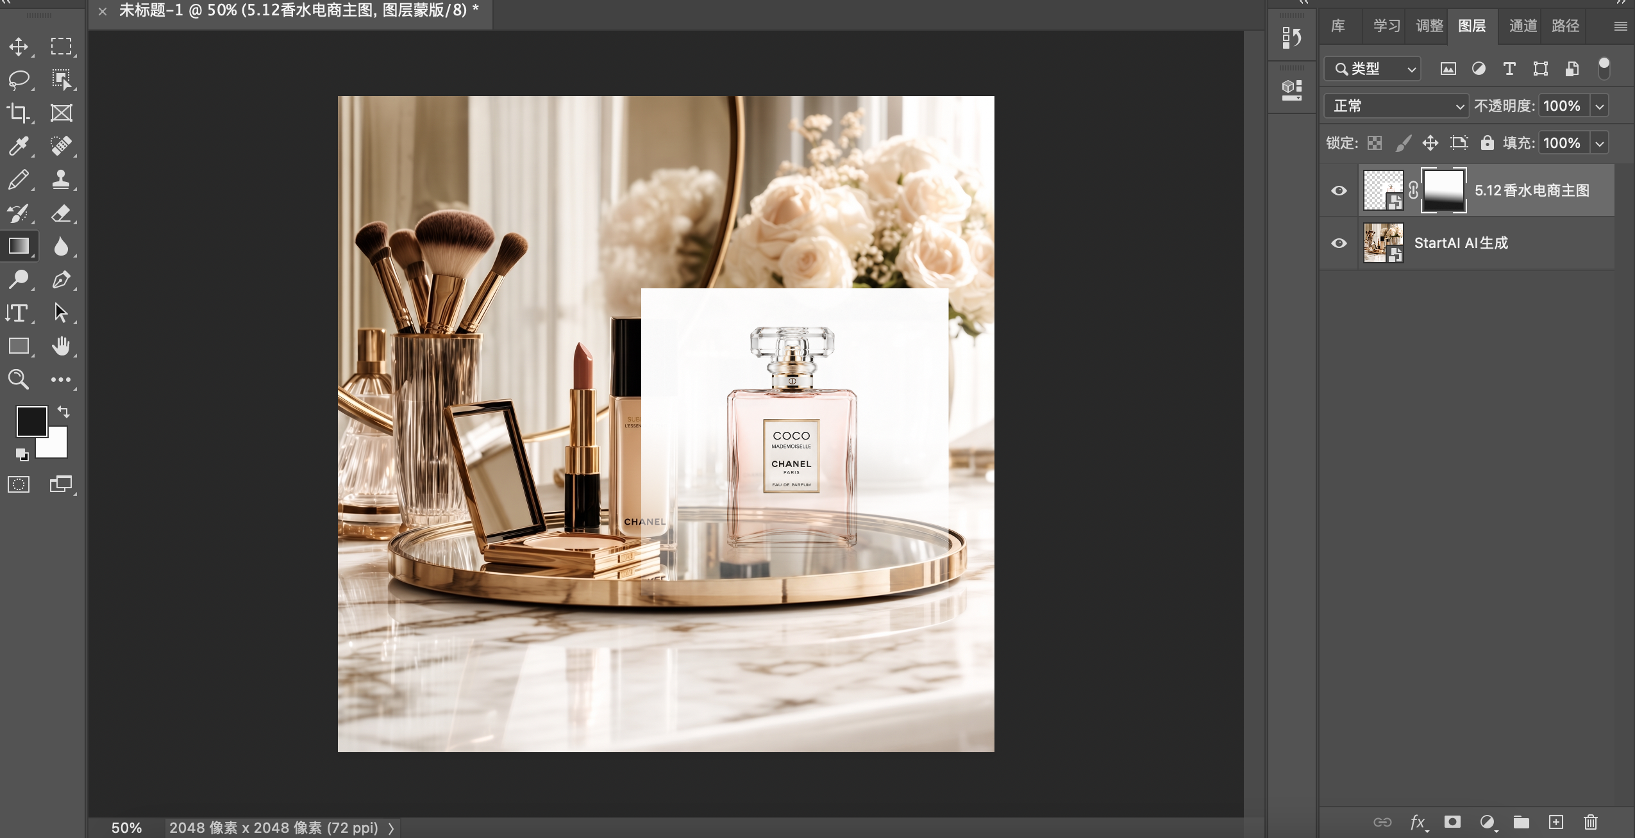Change the screen mode
Screen dimensions: 1635x838
(x=62, y=484)
